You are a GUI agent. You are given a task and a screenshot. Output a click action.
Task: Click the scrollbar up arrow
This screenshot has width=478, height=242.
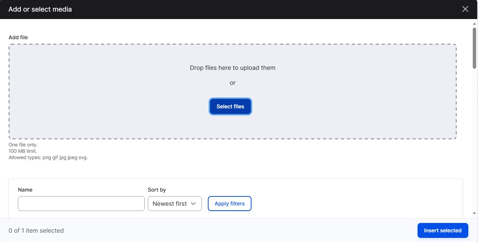point(475,24)
